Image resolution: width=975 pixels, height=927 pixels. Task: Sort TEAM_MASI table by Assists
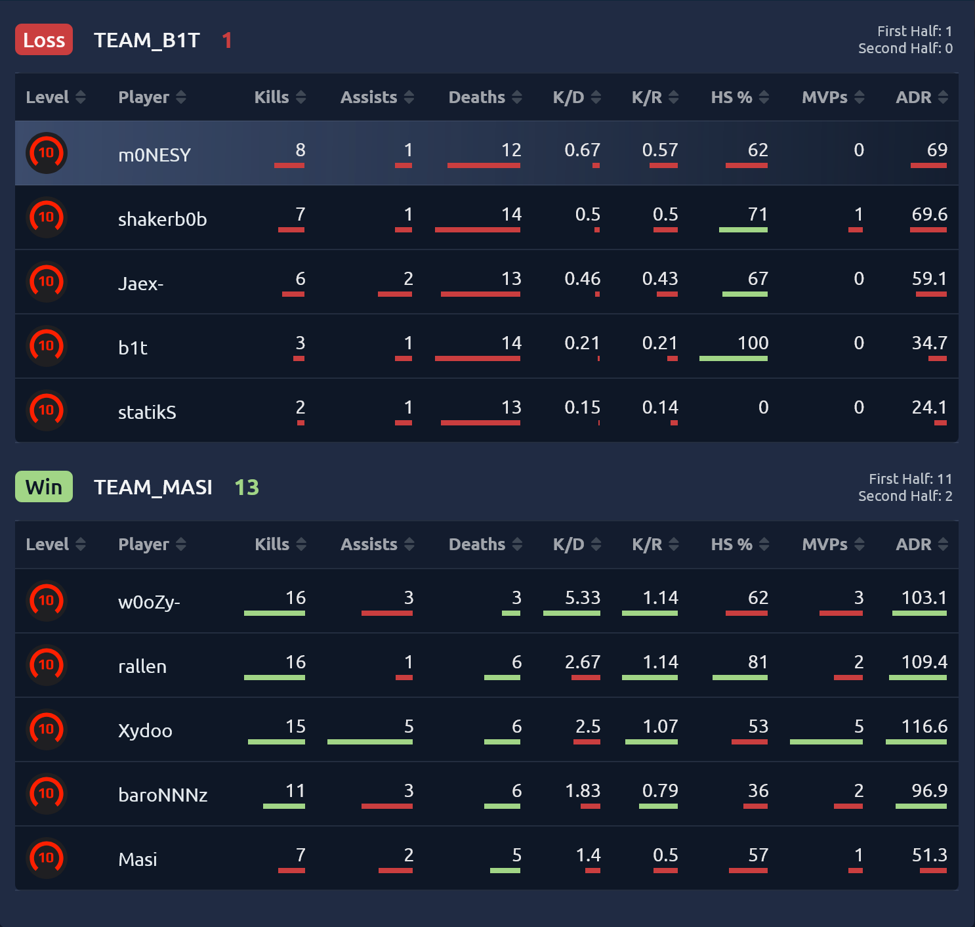coord(377,544)
